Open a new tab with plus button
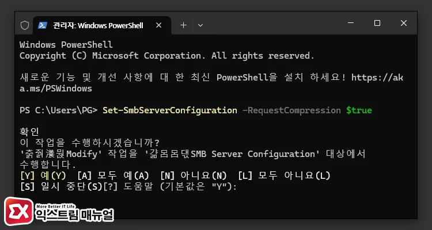 tap(183, 25)
